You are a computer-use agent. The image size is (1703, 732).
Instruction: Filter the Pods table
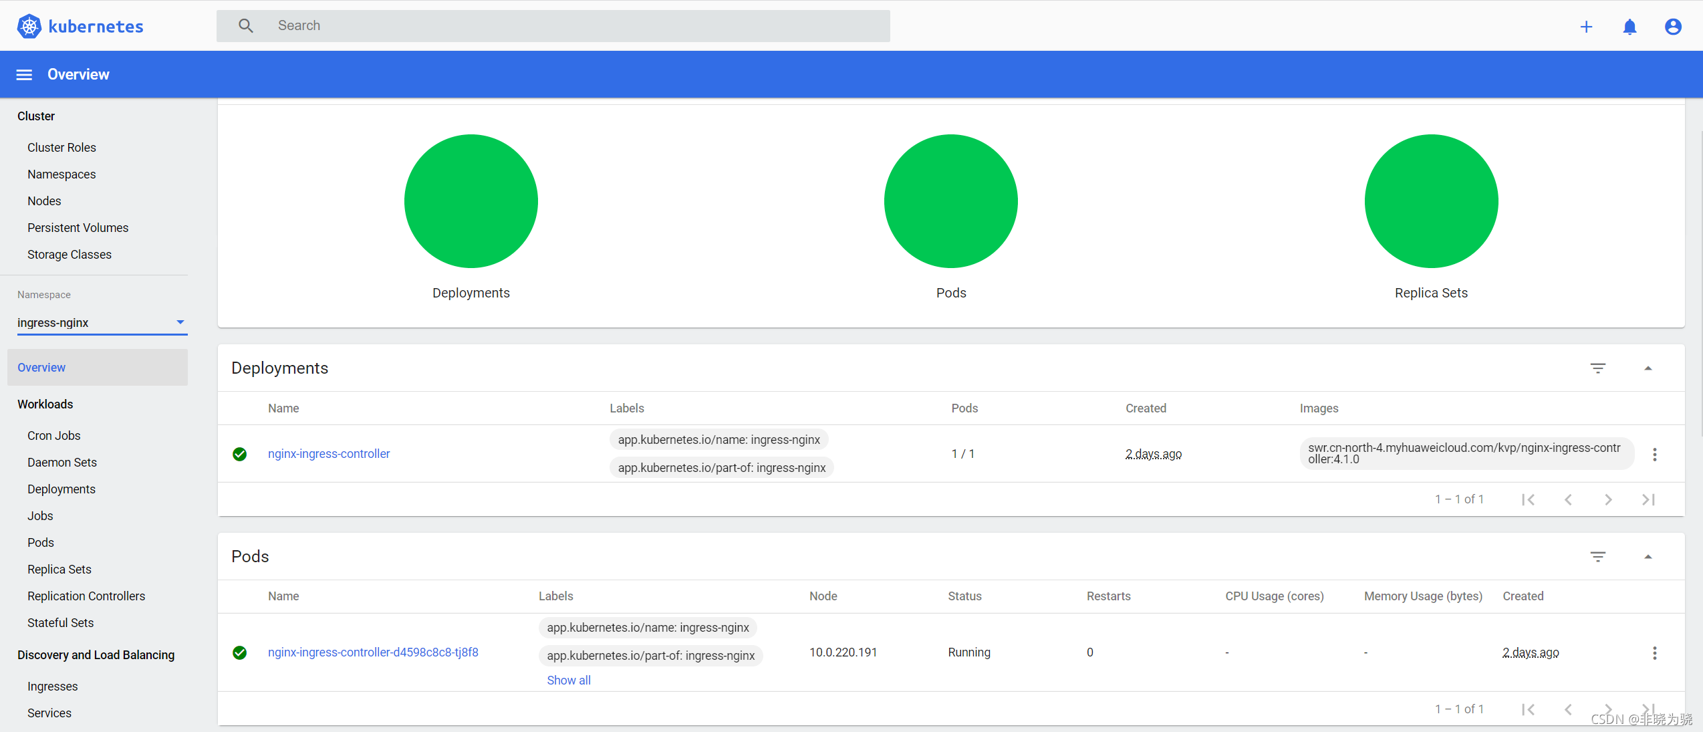(1598, 557)
